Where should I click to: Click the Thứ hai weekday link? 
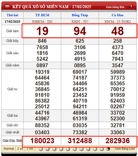[x=12, y=15]
